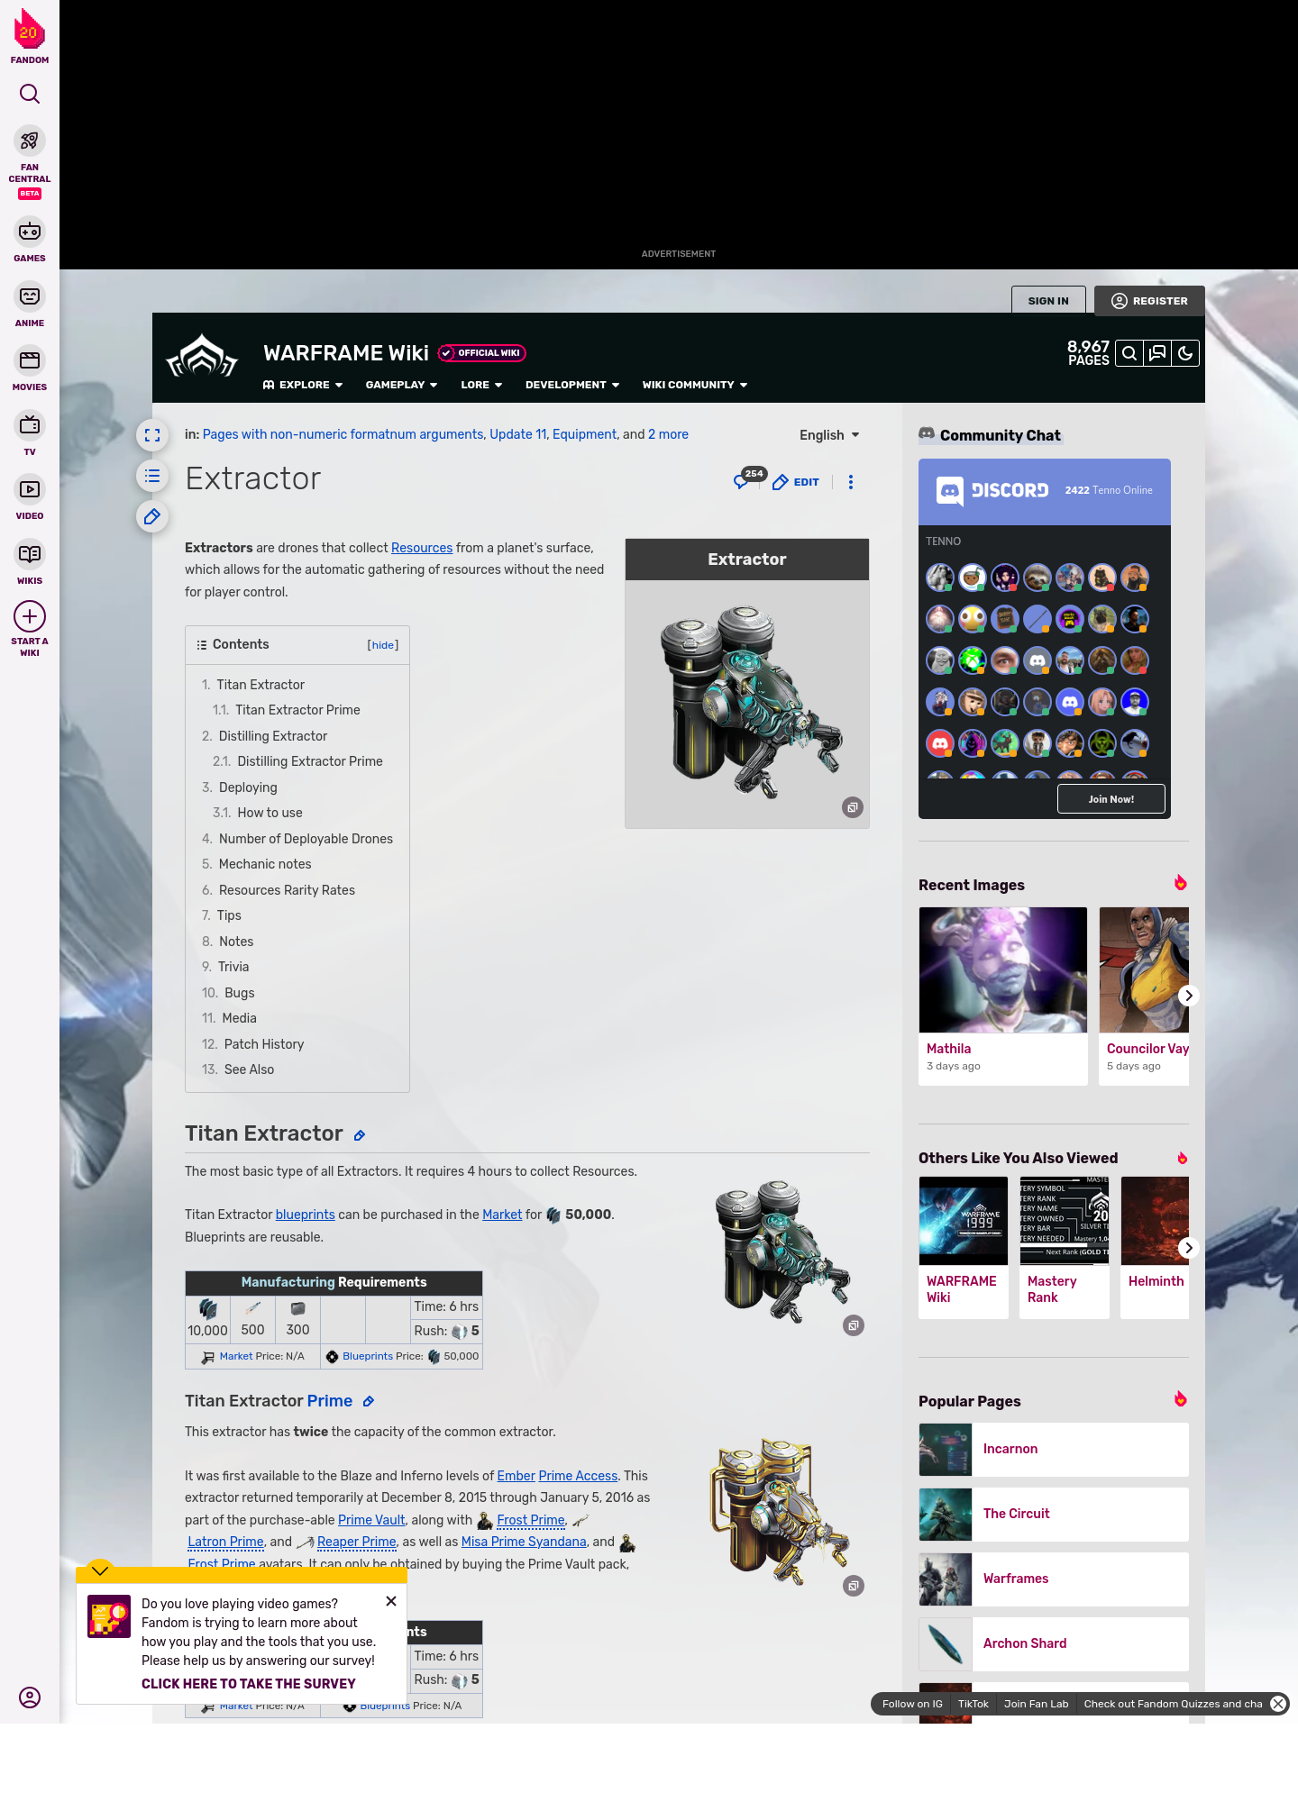Open the English language dropdown
The width and height of the screenshot is (1298, 1802).
point(829,435)
